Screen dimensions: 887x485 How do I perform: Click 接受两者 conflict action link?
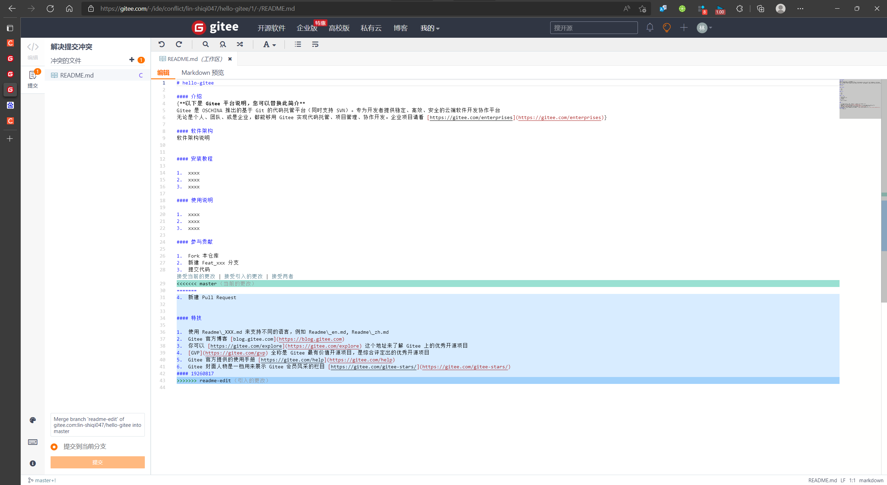coord(282,276)
